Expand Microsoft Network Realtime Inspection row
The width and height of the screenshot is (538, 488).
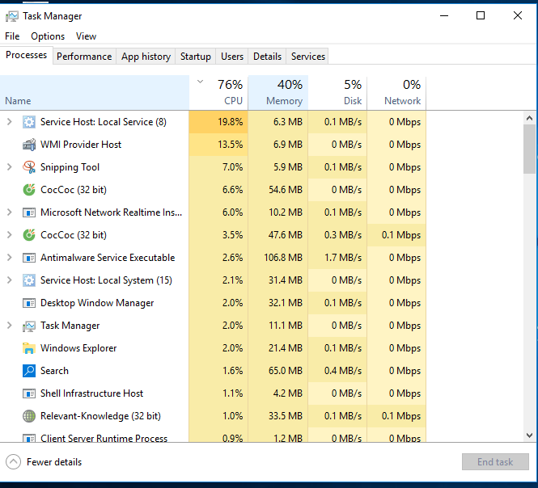(x=10, y=212)
